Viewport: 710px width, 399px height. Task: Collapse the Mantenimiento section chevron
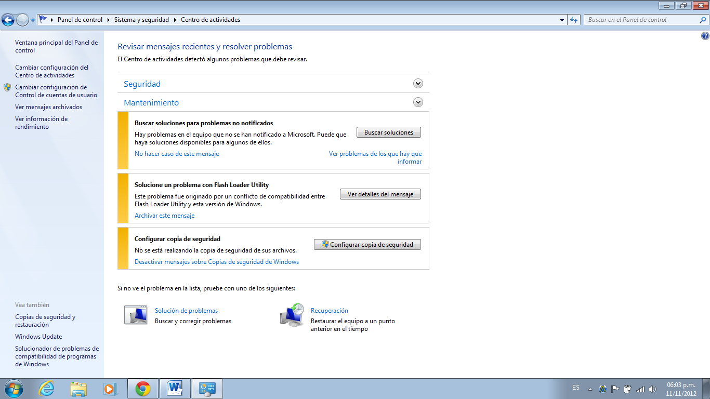[x=418, y=102]
